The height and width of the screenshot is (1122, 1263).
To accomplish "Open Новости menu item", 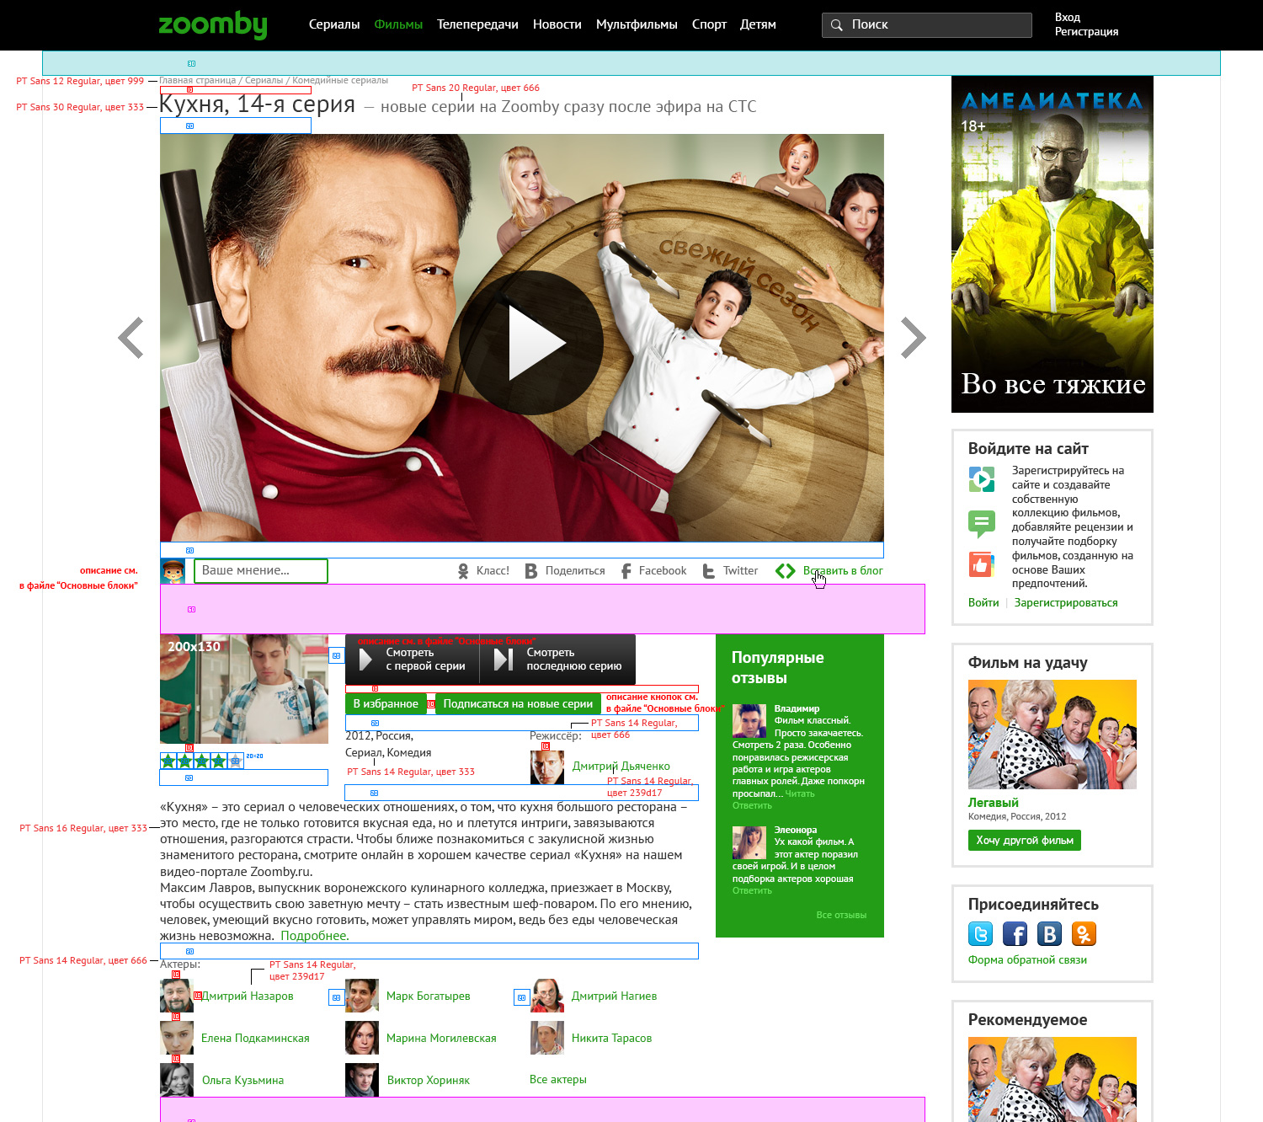I will tap(557, 24).
